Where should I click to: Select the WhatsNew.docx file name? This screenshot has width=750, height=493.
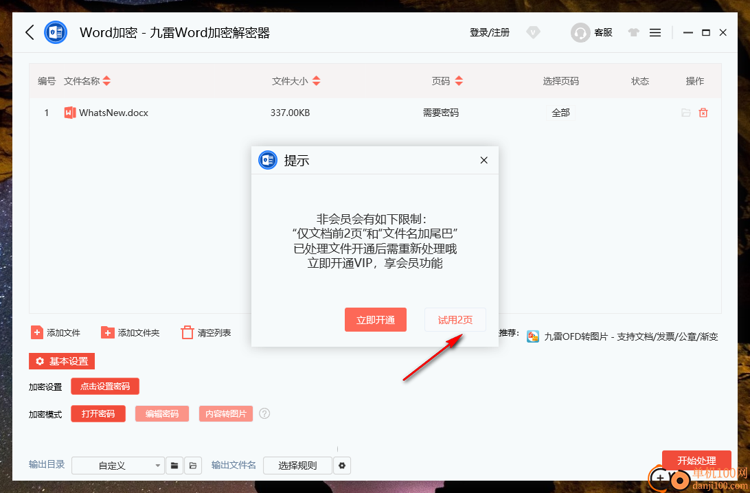114,113
